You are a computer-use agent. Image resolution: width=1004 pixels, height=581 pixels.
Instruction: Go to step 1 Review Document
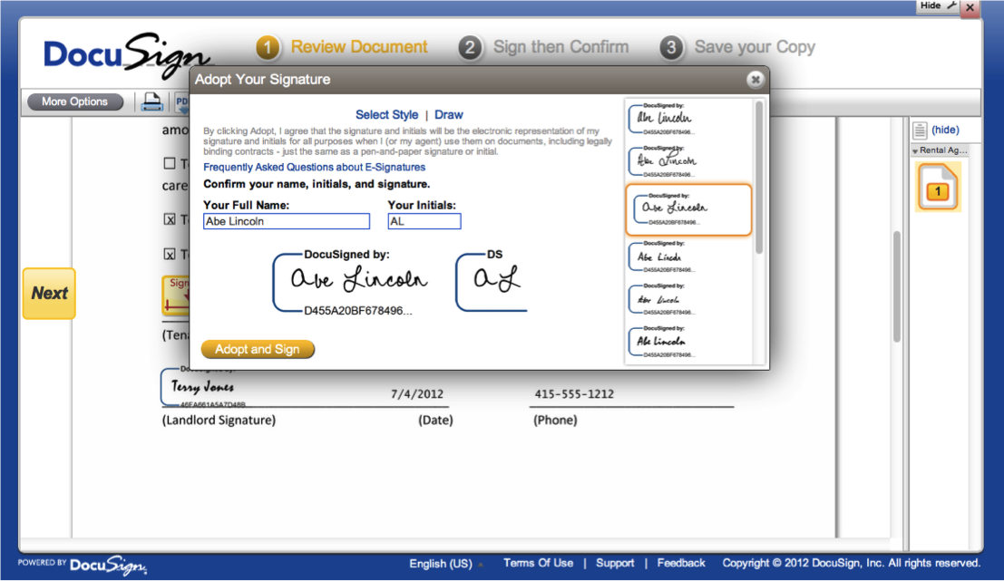(342, 47)
